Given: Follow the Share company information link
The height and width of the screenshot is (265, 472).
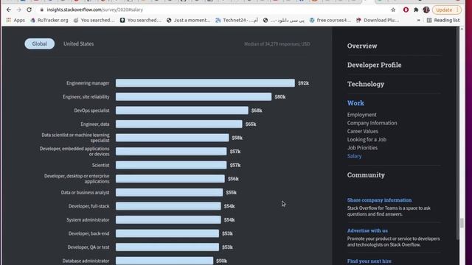Looking at the screenshot, I should point(379,200).
